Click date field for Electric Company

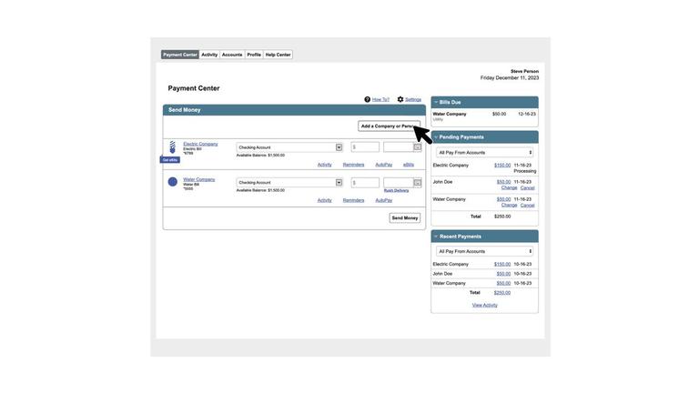click(399, 147)
